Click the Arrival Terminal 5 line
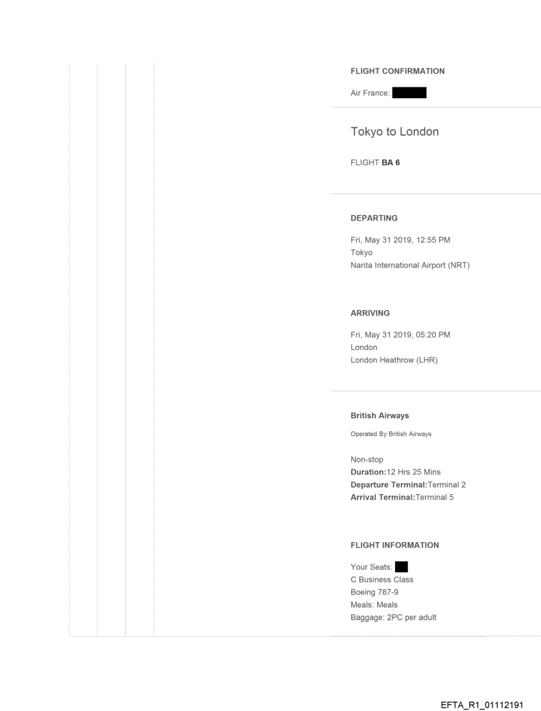541x711 pixels. pos(402,497)
